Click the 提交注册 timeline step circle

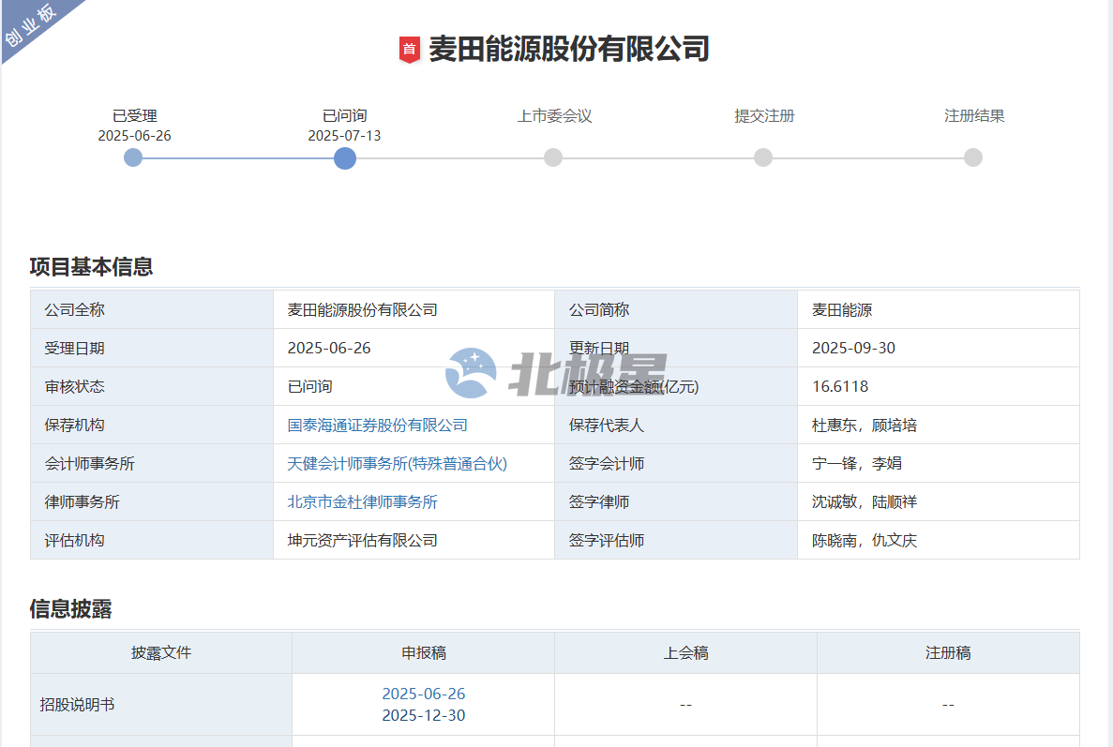763,157
